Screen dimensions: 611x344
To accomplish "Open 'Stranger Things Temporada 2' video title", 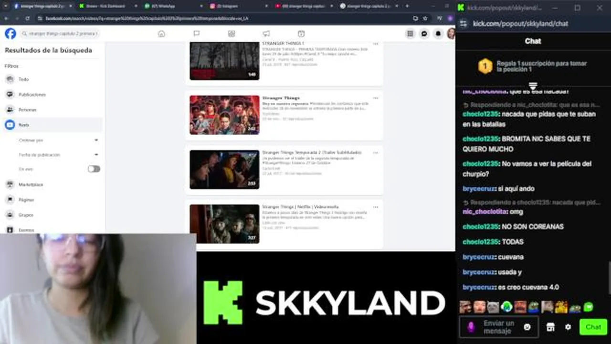I will tap(312, 152).
